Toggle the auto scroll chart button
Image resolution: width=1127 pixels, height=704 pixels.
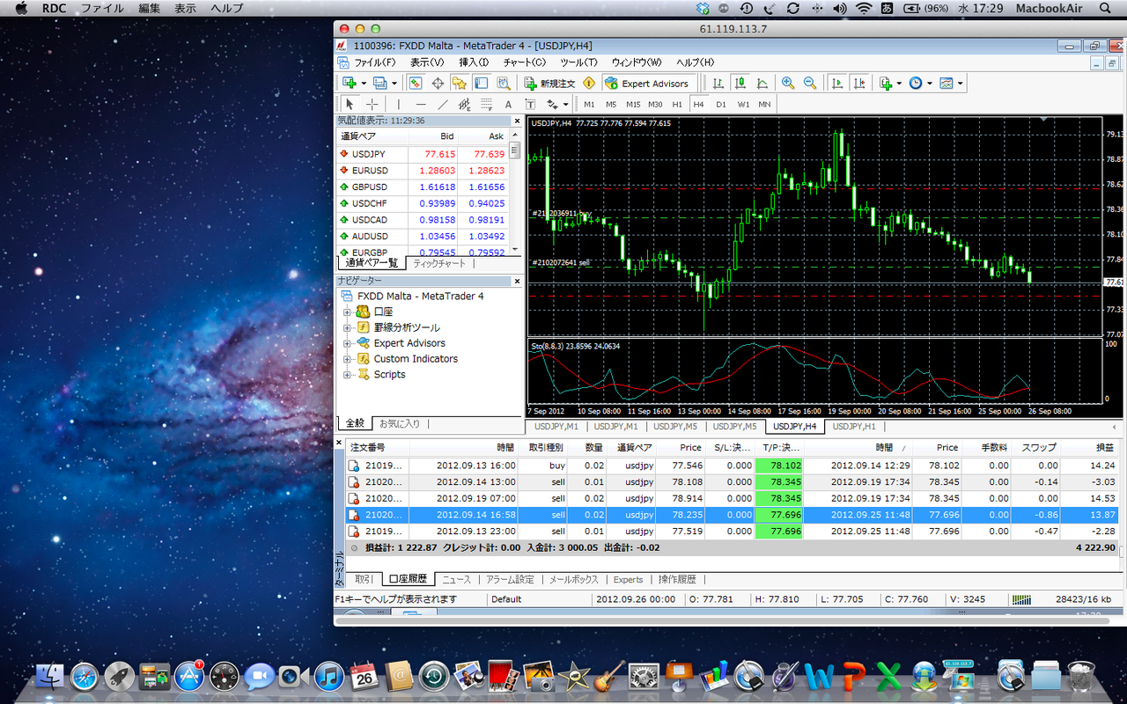[837, 83]
